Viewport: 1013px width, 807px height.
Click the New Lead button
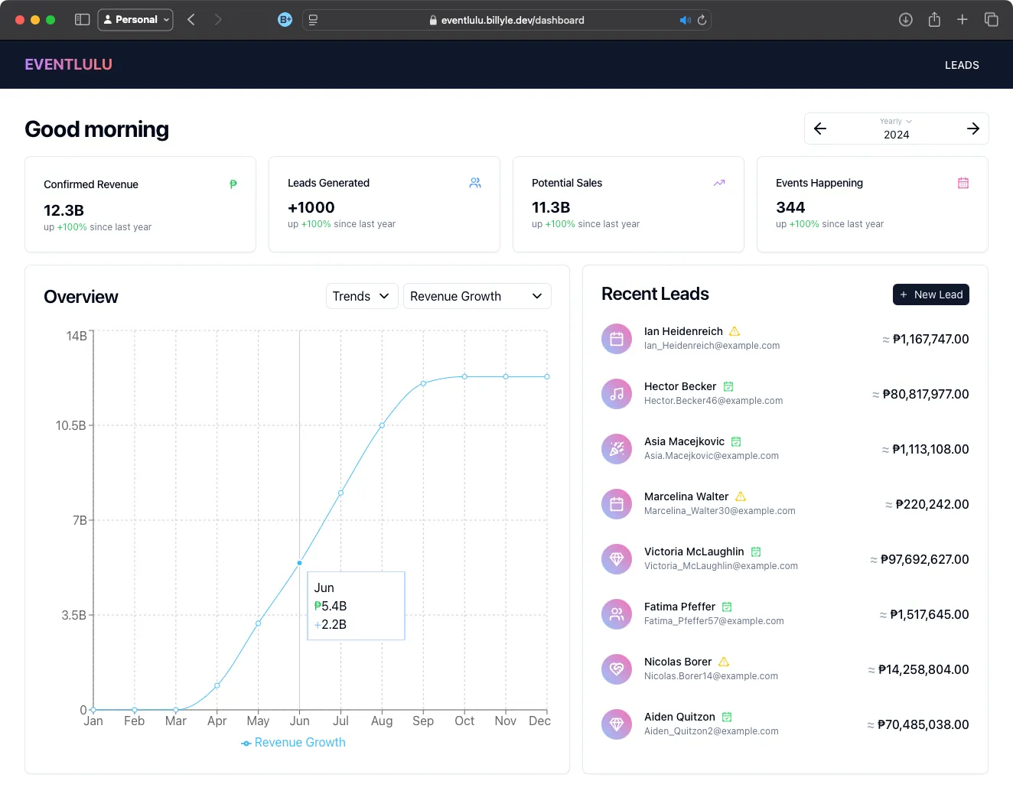click(930, 294)
